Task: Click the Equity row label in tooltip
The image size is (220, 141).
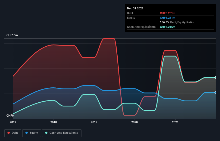Action: click(x=131, y=18)
